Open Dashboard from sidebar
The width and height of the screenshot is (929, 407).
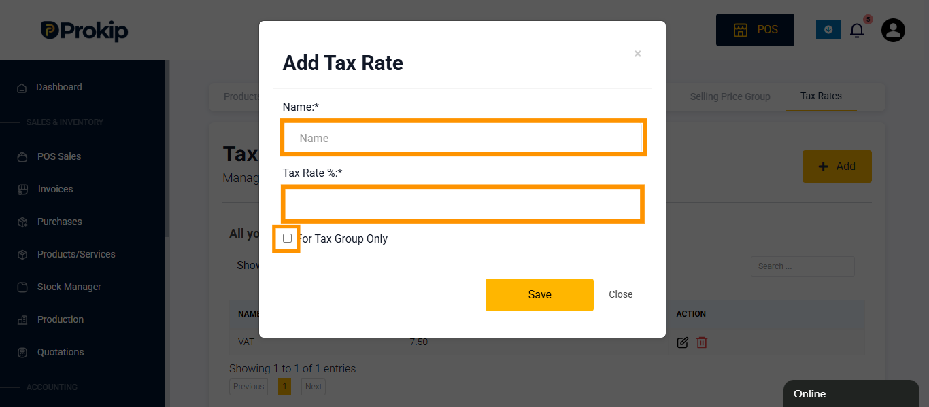(58, 87)
